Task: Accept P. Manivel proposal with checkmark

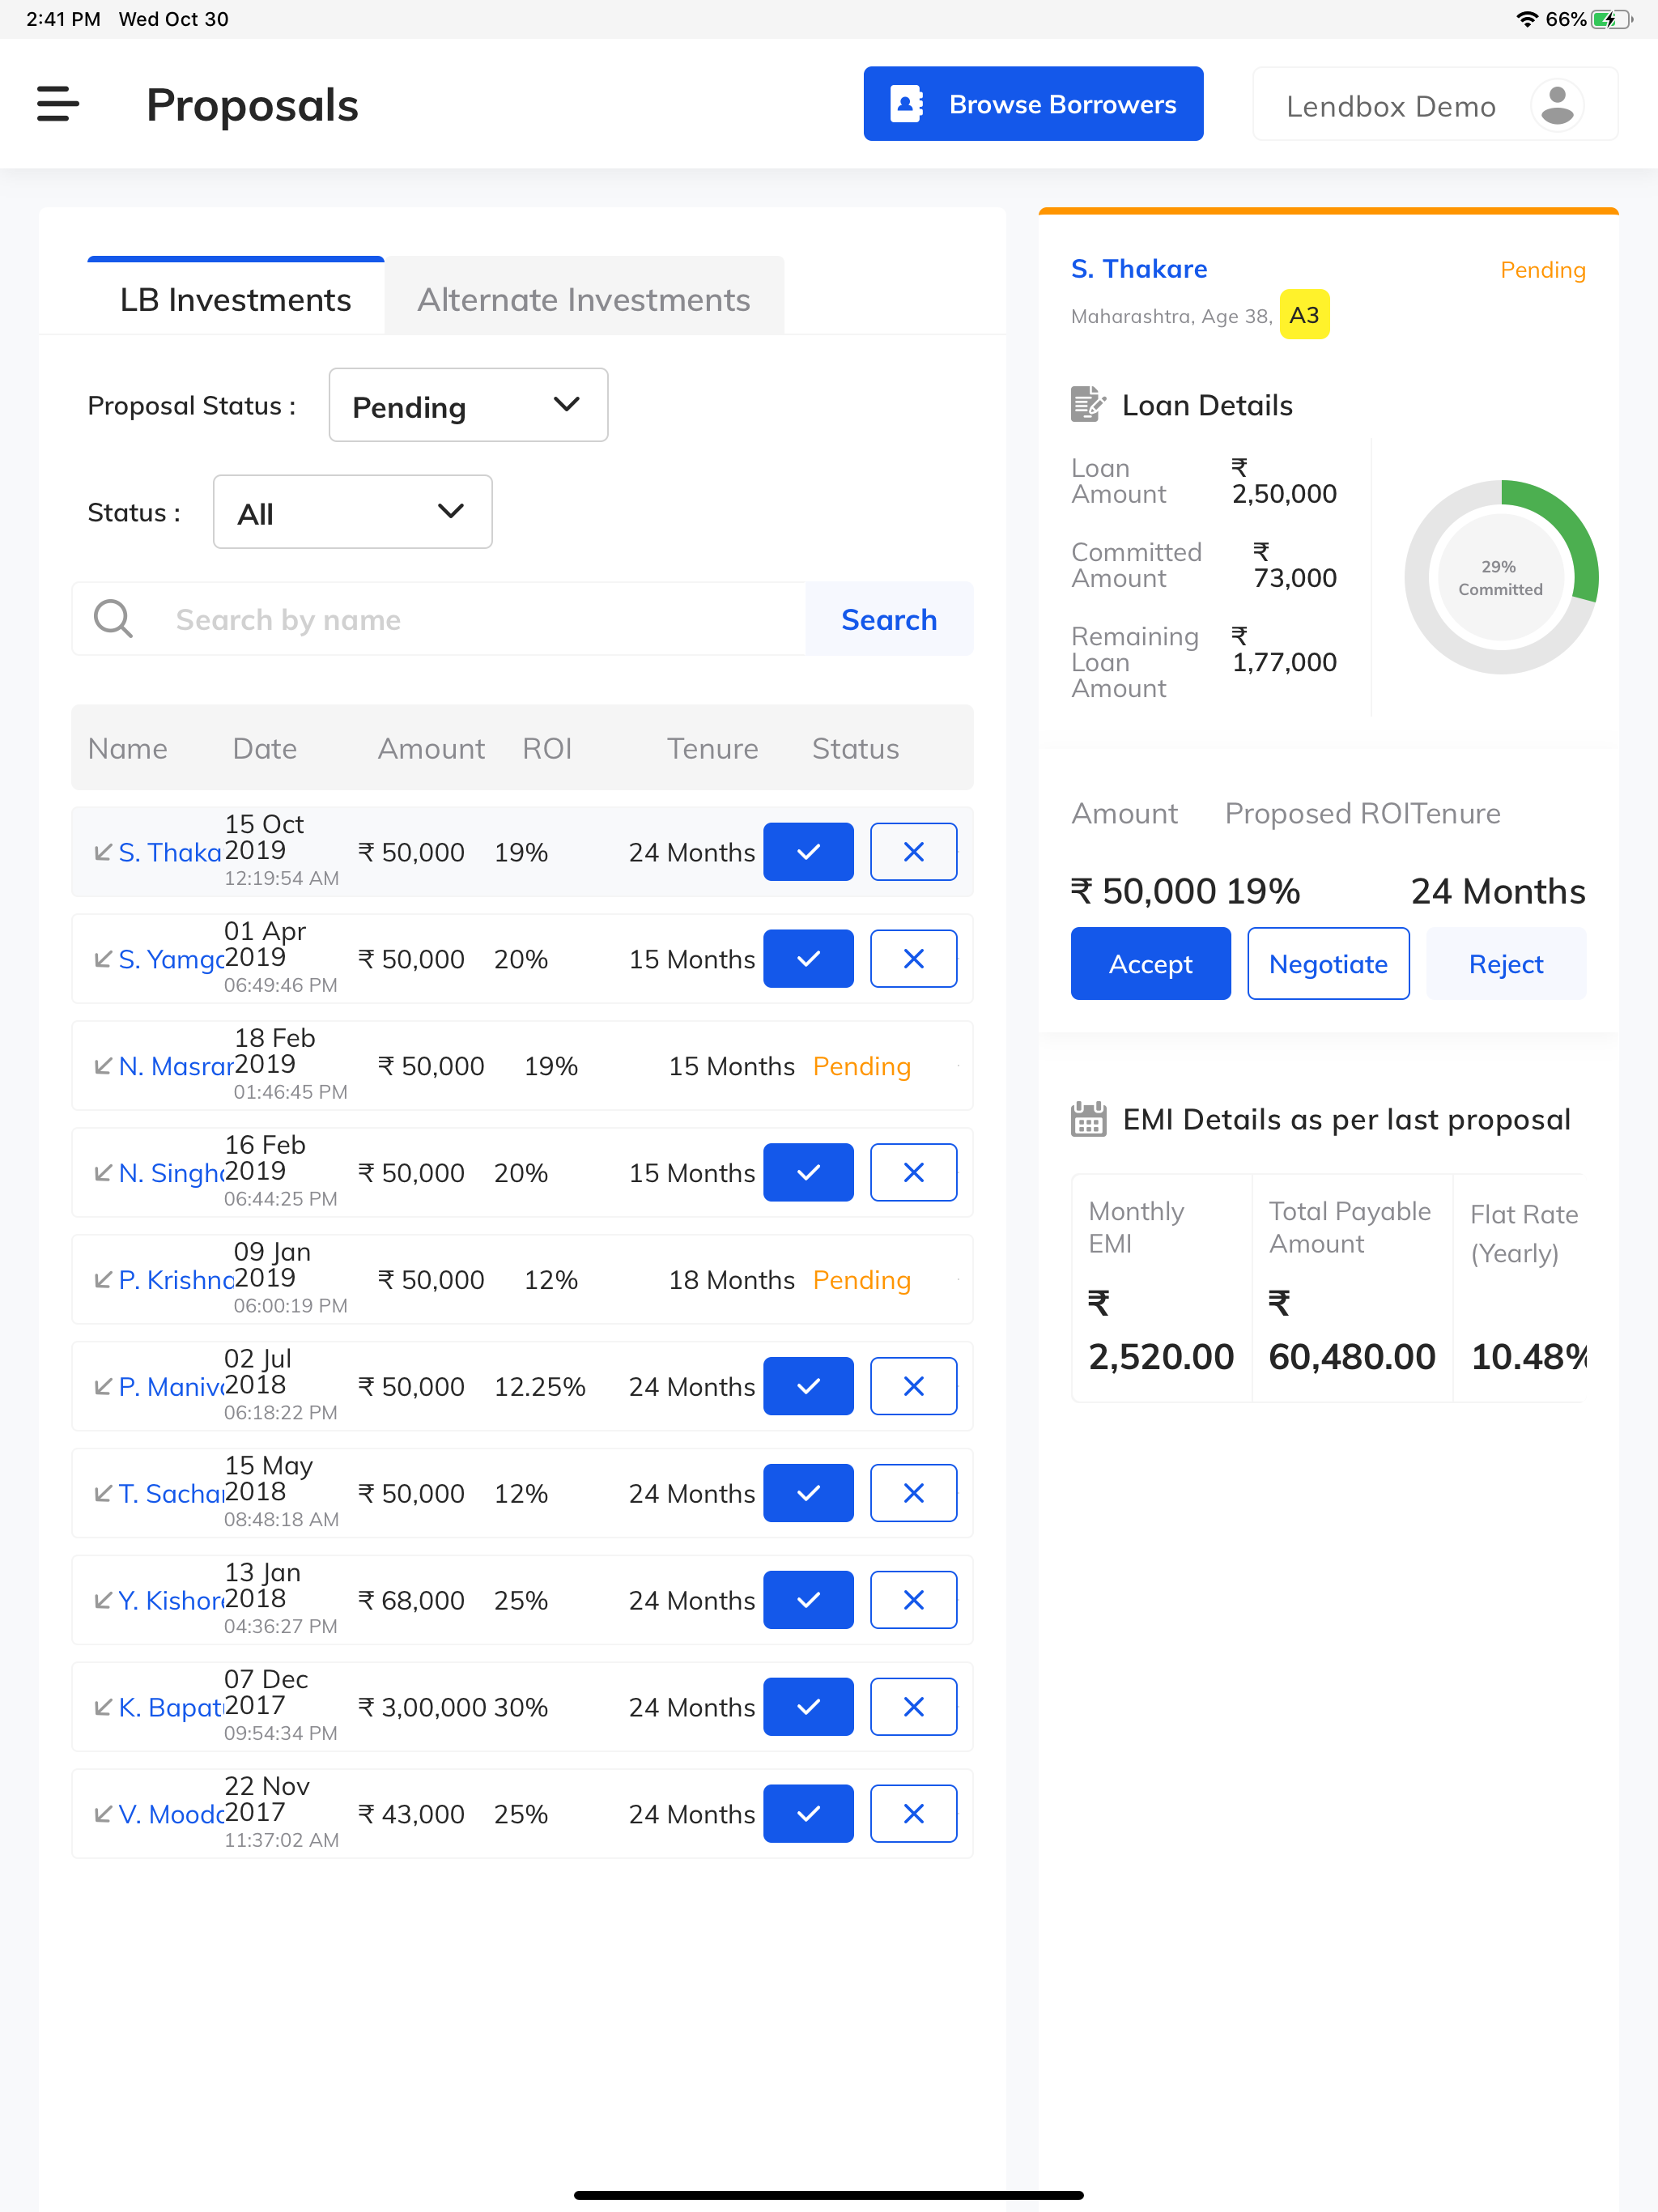Action: pos(808,1386)
